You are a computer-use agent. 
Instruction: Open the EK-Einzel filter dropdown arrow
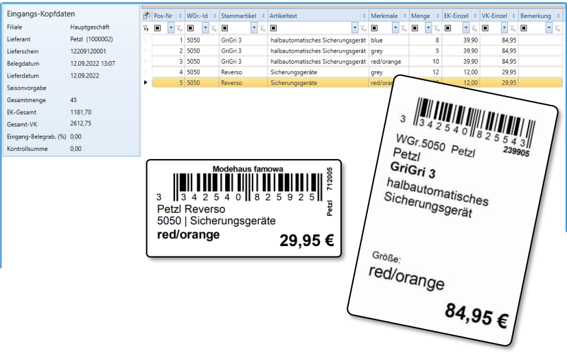tap(466, 28)
